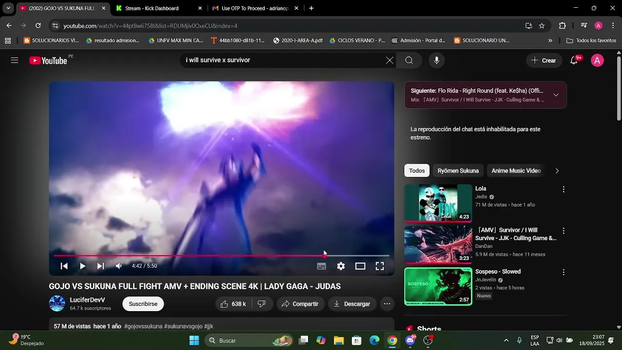Select the Ryōmen Sukuna filter chip

[458, 171]
